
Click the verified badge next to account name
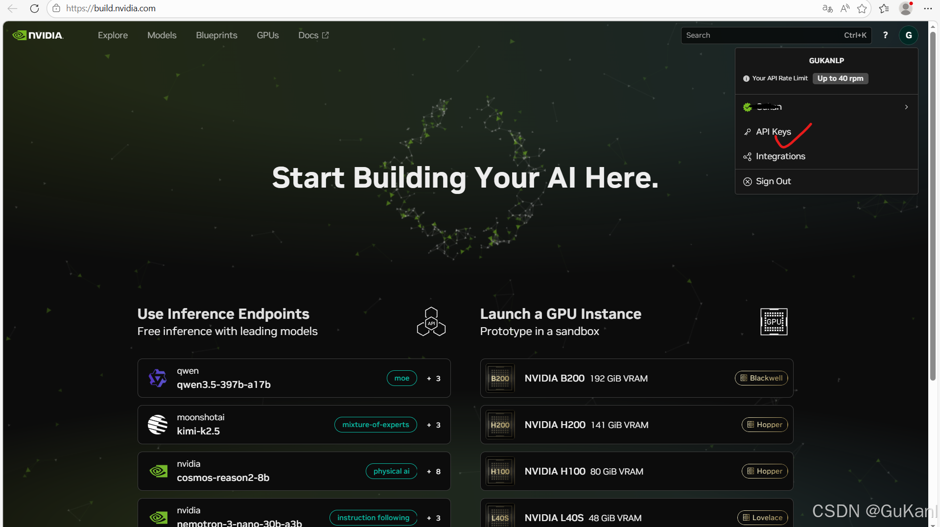[748, 107]
